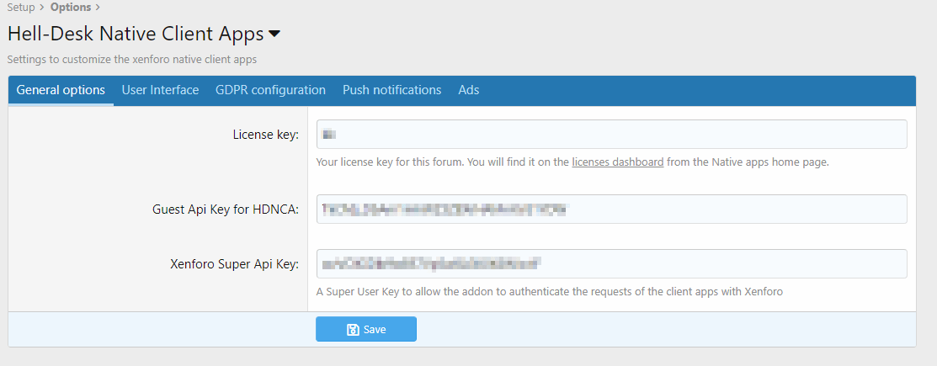Click the Super User Key help text
937x366 pixels.
[549, 292]
